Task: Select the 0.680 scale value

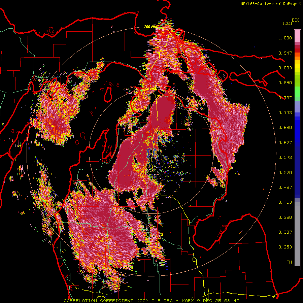Action: [285, 128]
